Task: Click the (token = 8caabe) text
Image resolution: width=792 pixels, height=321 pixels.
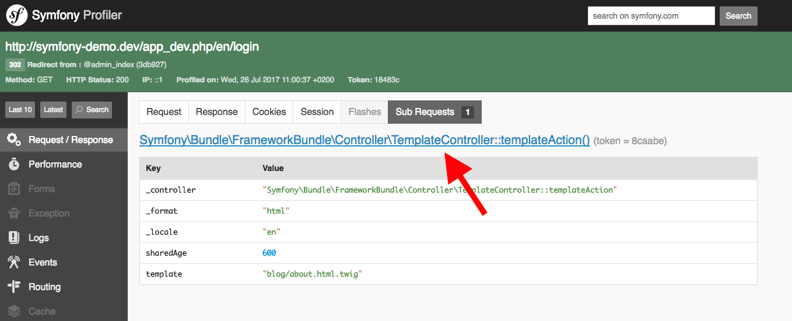Action: [630, 141]
